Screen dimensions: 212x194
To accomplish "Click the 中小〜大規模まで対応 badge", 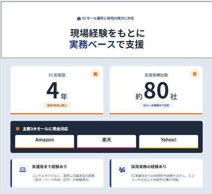I will pyautogui.click(x=156, y=105).
